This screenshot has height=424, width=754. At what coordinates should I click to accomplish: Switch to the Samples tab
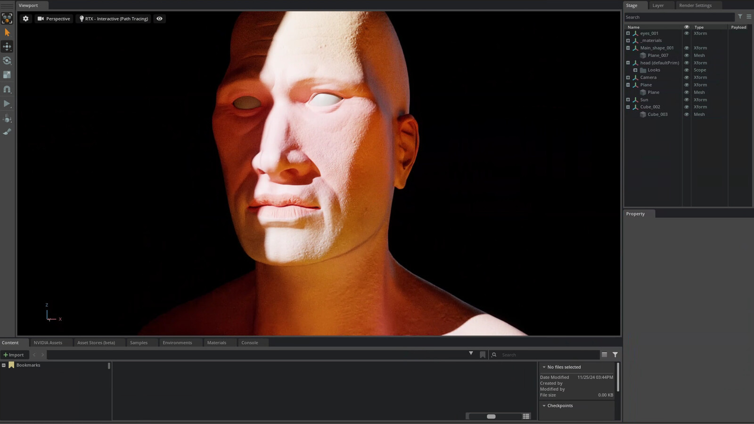click(x=139, y=343)
